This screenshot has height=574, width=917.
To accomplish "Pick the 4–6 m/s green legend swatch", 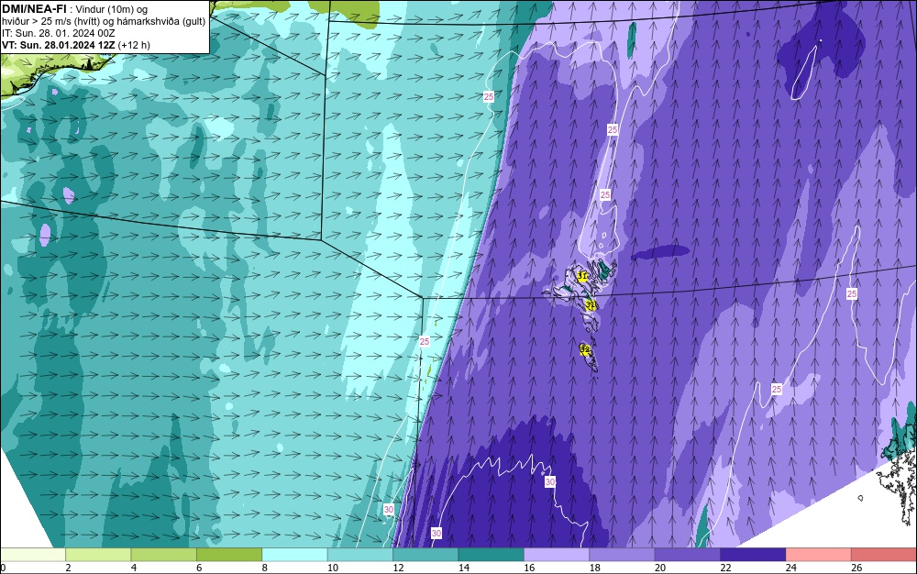I will [x=164, y=555].
